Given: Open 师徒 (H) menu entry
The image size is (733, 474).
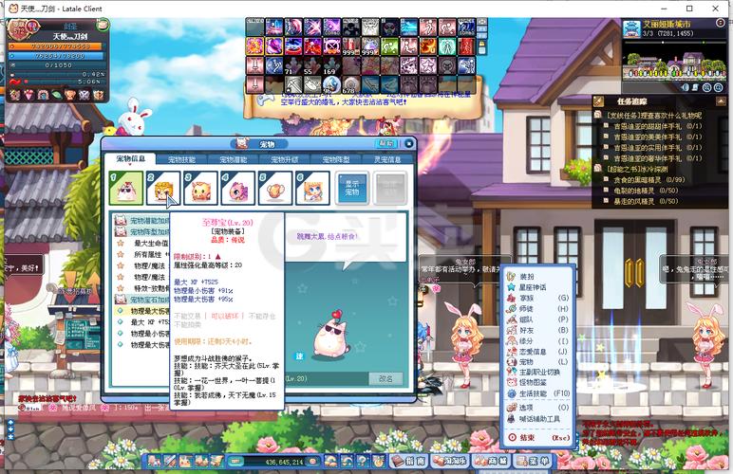Looking at the screenshot, I should point(538,308).
